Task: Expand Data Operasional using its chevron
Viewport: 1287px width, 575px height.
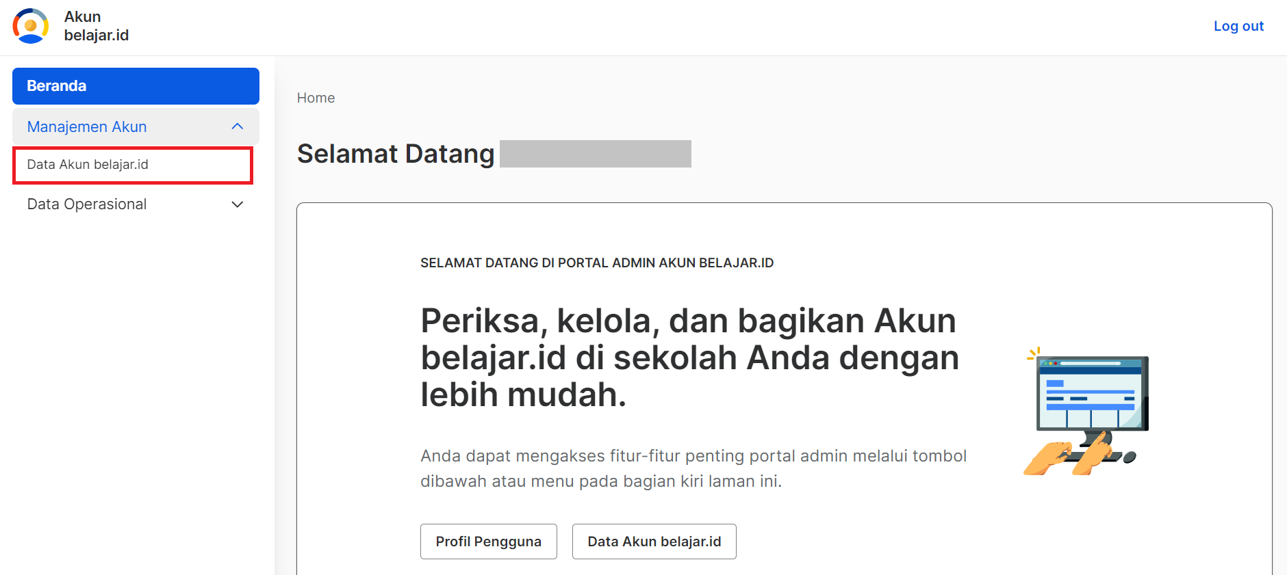Action: point(238,204)
